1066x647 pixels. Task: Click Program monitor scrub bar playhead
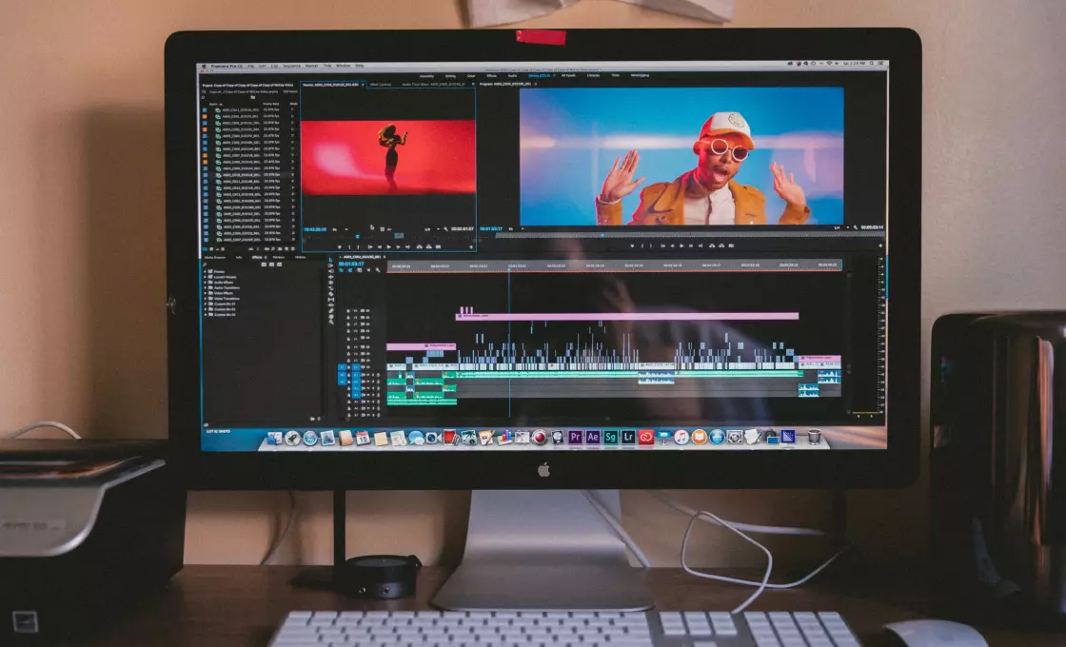pos(602,235)
